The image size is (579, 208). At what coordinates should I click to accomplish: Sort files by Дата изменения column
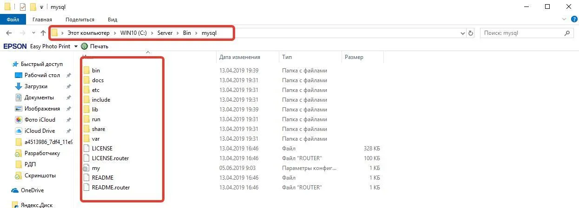click(x=240, y=57)
